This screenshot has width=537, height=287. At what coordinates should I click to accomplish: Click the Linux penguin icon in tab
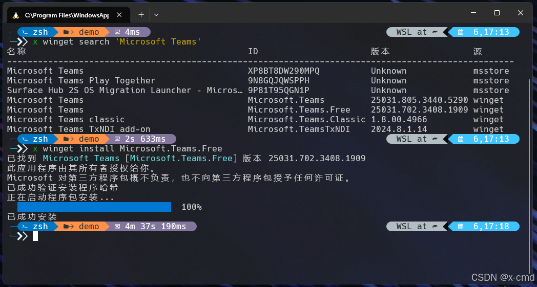coord(16,15)
